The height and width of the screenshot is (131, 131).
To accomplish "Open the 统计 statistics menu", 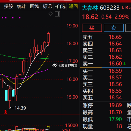I will pyautogui.click(x=21, y=6).
